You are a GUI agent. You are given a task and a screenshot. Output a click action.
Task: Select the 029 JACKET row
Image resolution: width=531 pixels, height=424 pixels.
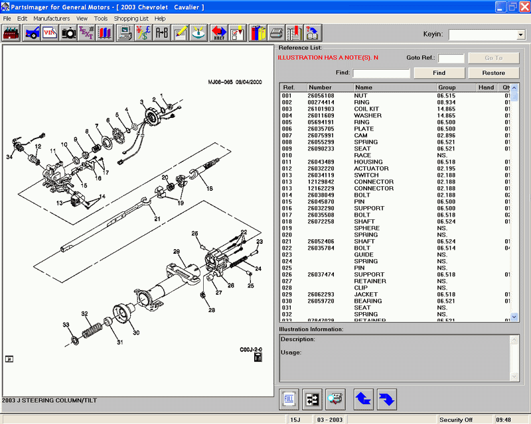pyautogui.click(x=395, y=294)
